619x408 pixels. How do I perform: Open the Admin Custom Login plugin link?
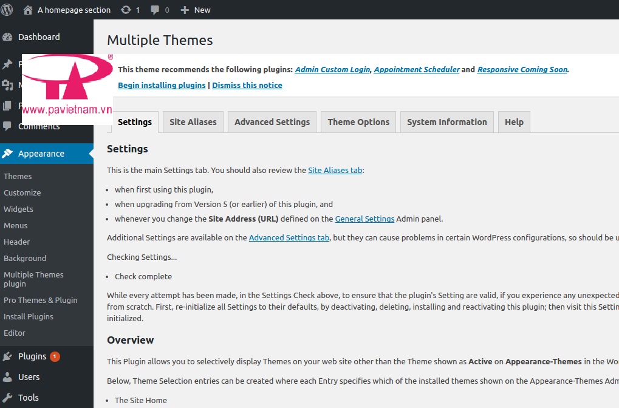point(332,69)
